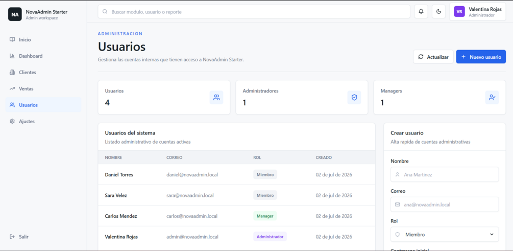Screen dimensions: 513x251
Task: Click the Ventas trend arrow icon in the sidebar
Action: (x=12, y=88)
